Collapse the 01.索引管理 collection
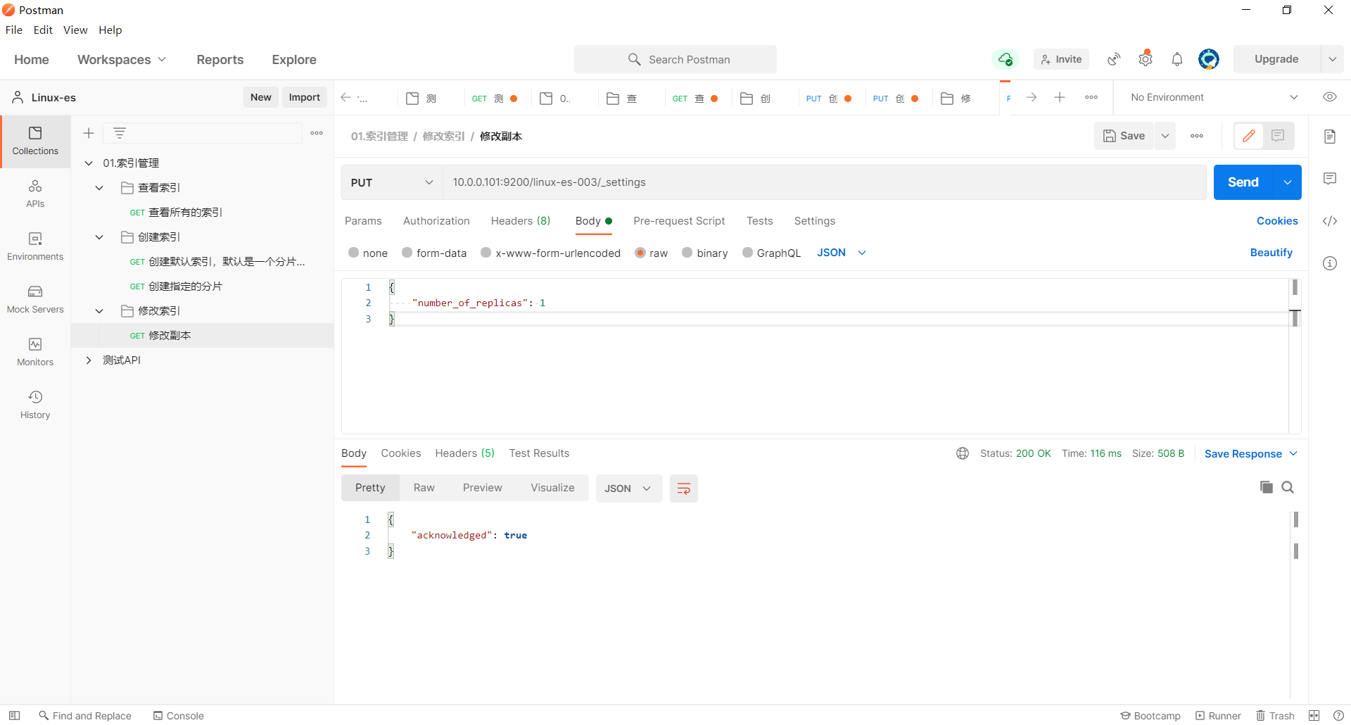Image resolution: width=1351 pixels, height=725 pixels. 89,163
